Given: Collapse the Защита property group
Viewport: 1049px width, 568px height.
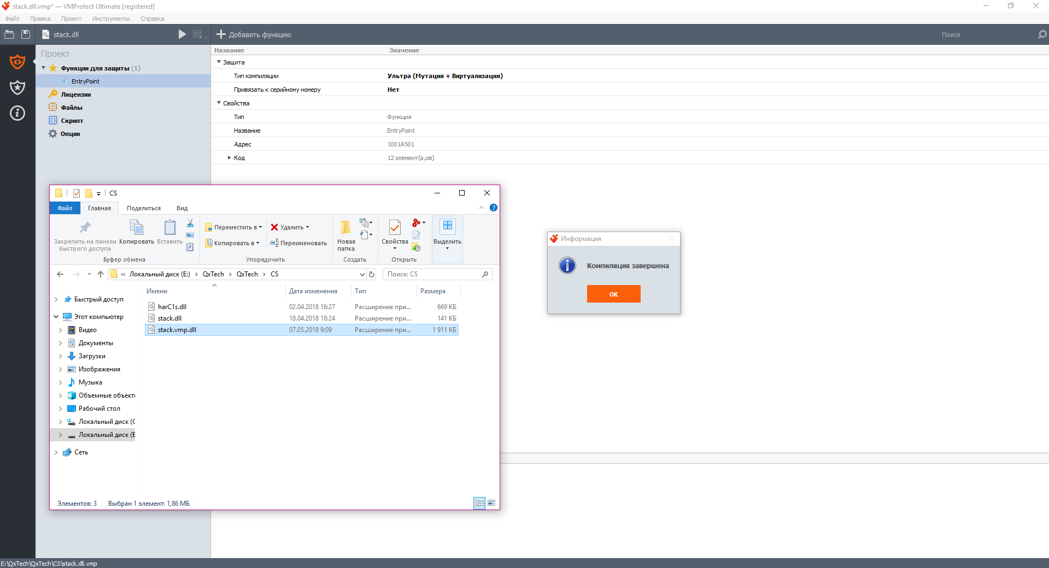Looking at the screenshot, I should pyautogui.click(x=219, y=62).
